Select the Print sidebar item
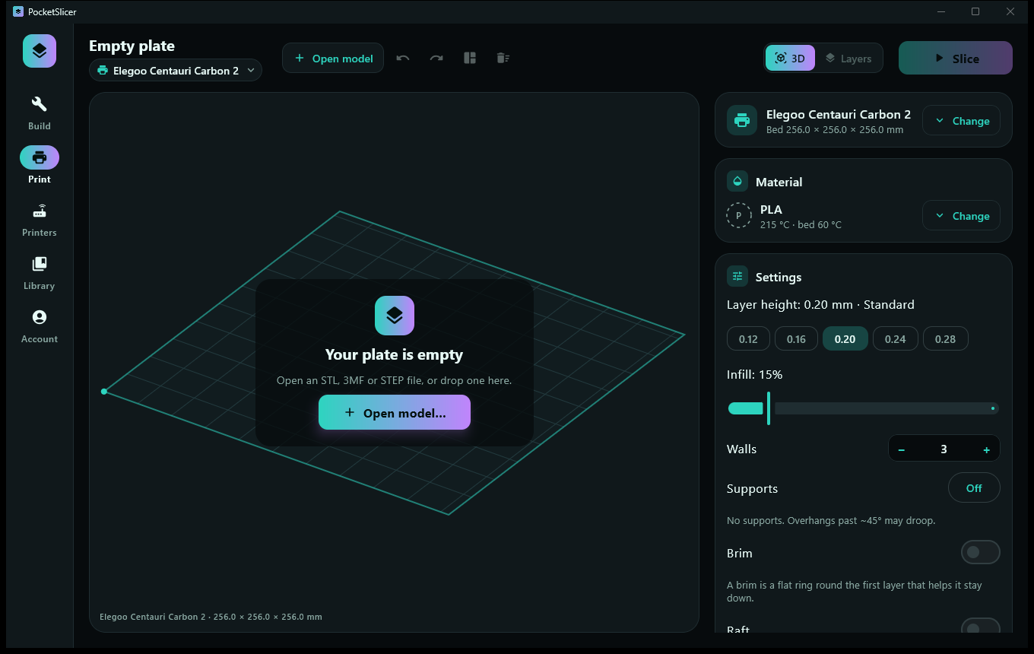Viewport: 1034px width, 654px height. 40,166
